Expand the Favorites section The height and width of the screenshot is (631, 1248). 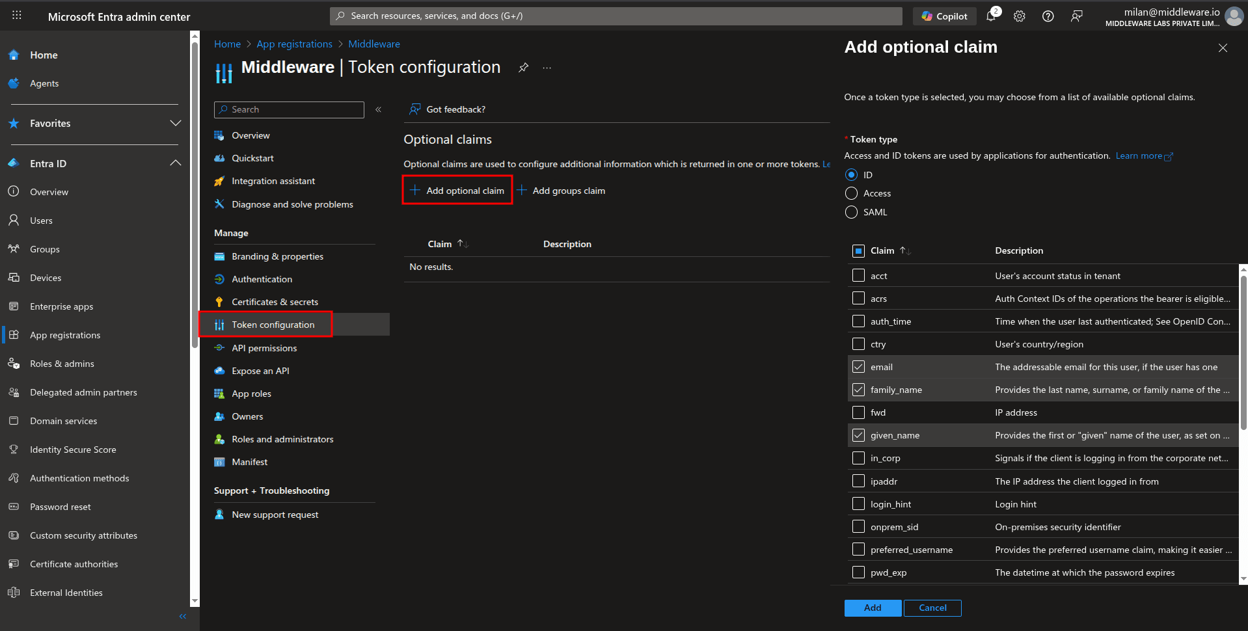click(x=176, y=123)
